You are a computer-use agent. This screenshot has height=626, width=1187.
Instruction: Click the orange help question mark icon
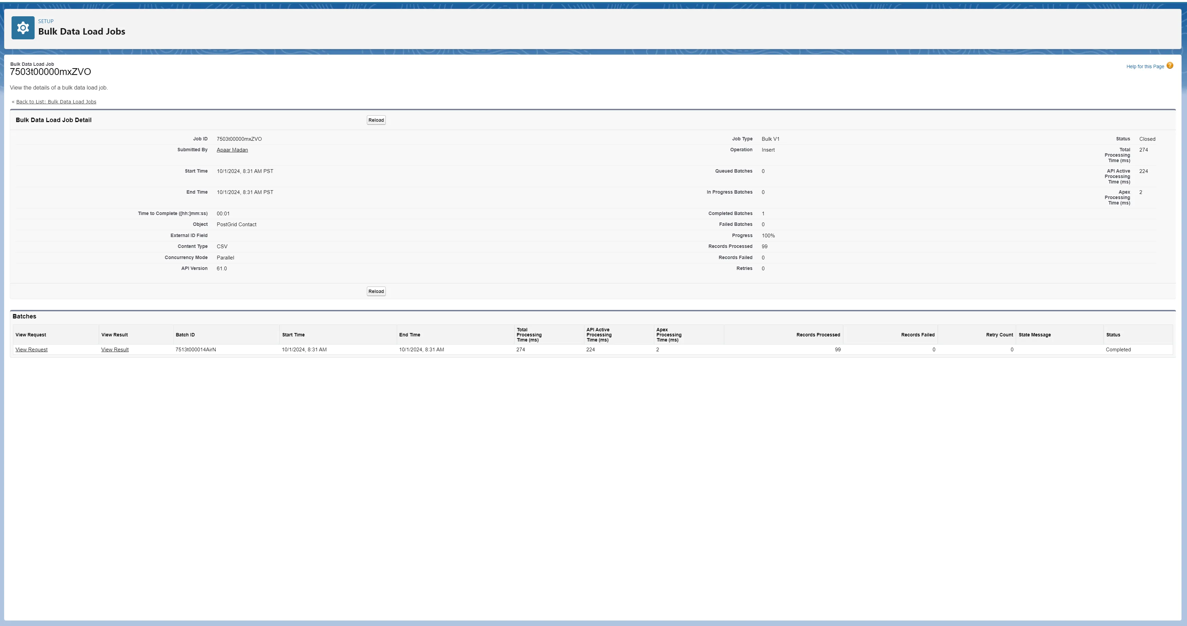point(1169,66)
